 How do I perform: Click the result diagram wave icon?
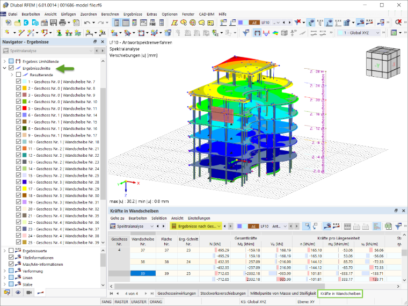(x=266, y=33)
